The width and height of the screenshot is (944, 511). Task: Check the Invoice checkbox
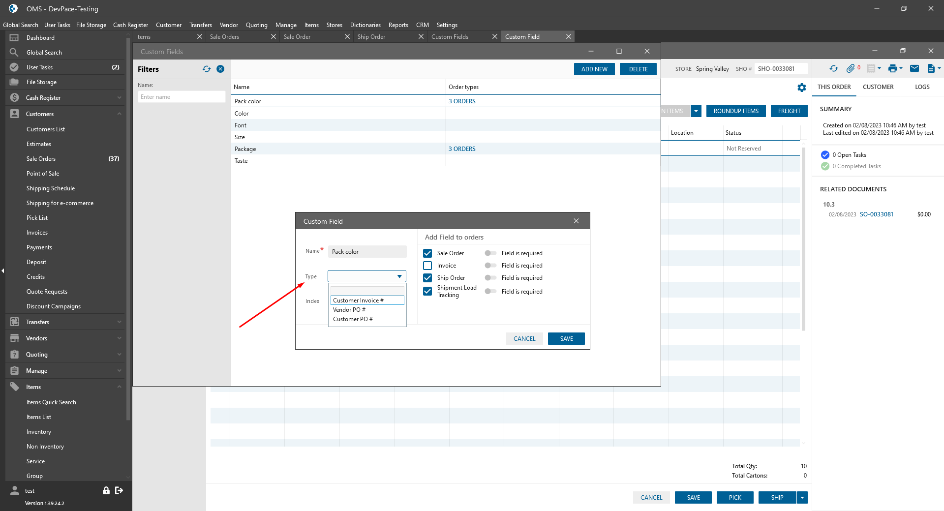427,266
